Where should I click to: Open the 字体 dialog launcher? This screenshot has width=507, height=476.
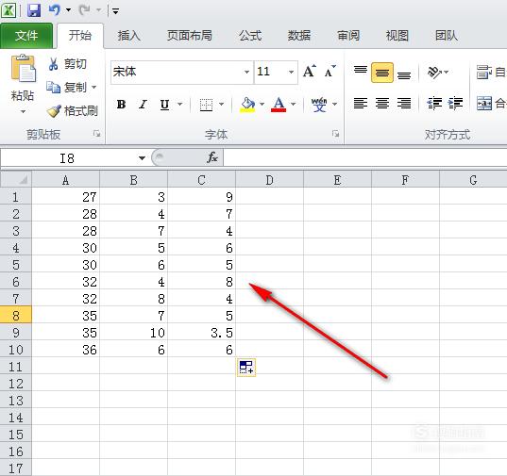click(336, 134)
